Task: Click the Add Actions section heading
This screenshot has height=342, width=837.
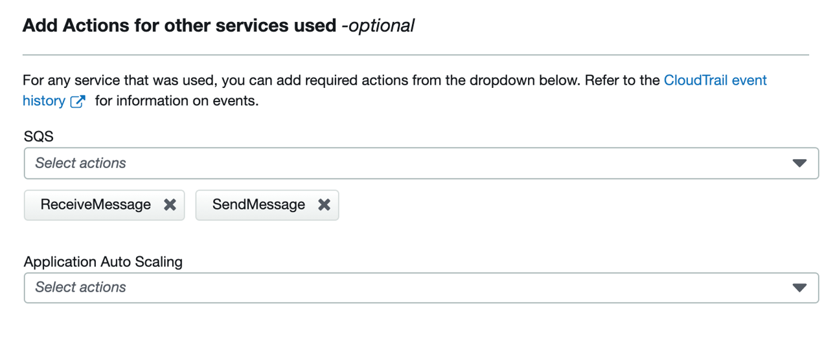Action: (179, 26)
